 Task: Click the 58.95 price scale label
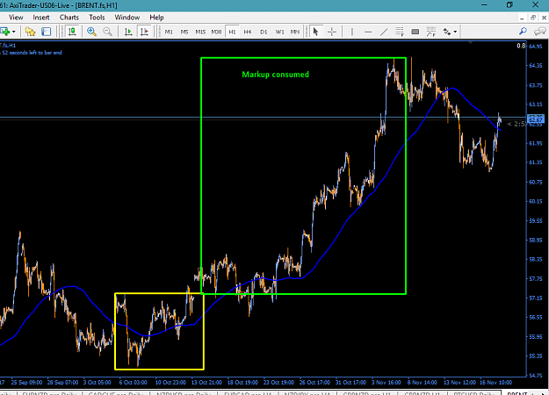coord(536,240)
